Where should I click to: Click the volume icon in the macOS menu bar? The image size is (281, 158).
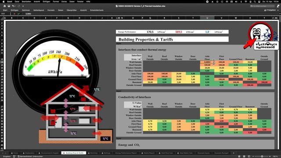point(236,2)
